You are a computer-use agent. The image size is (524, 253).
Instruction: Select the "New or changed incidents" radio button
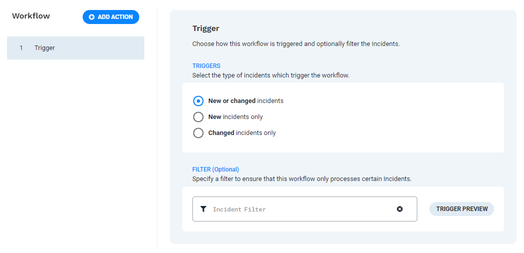(198, 101)
